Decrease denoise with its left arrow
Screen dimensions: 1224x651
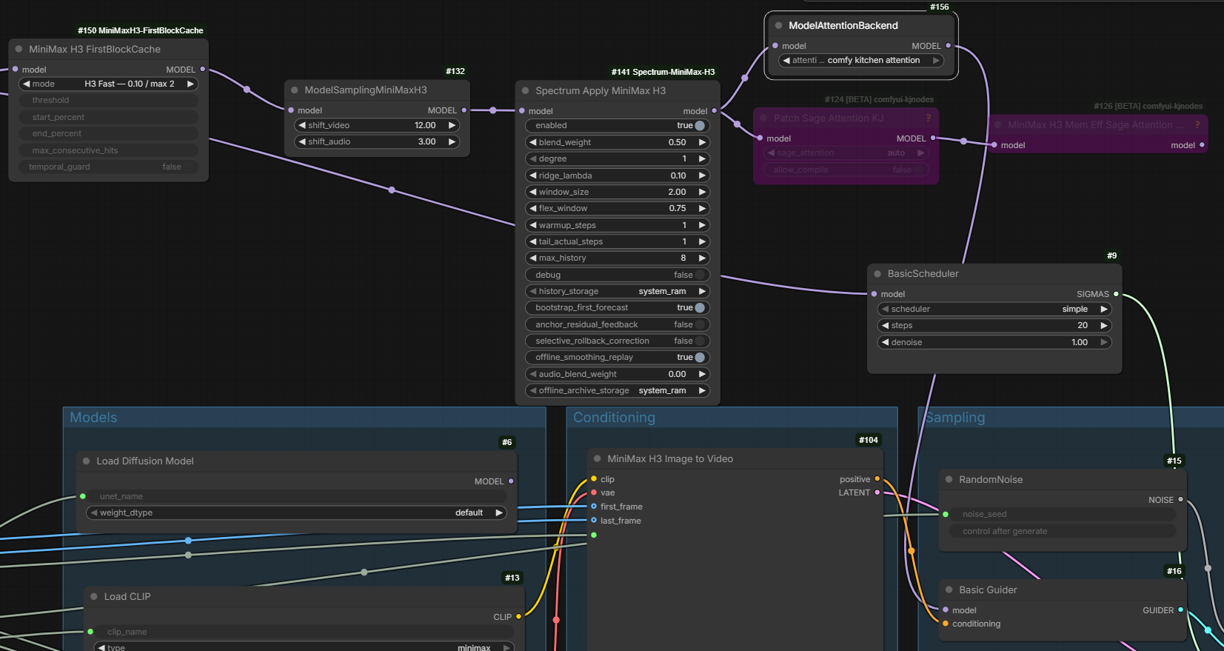pyautogui.click(x=885, y=343)
